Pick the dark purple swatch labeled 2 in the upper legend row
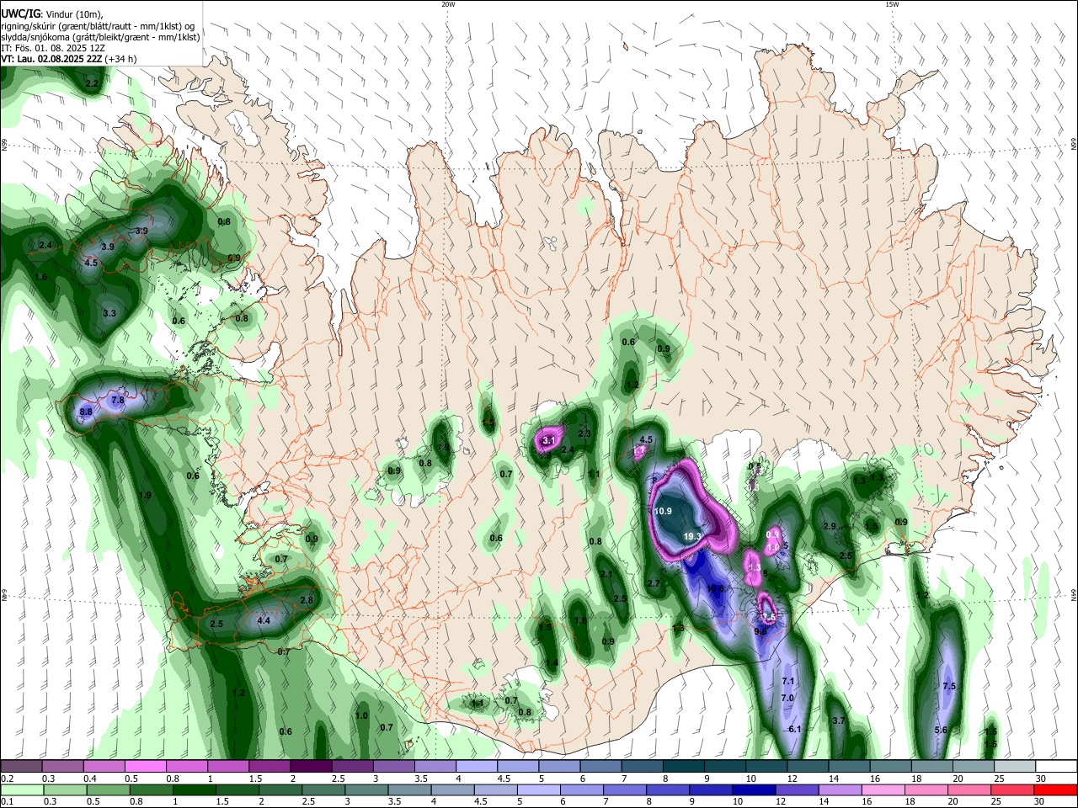1078x808 pixels. coord(311,766)
